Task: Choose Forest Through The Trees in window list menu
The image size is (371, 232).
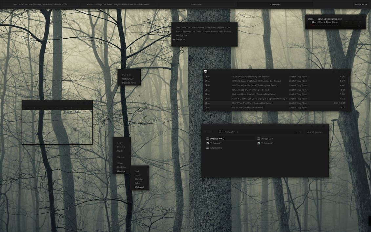Action: pyautogui.click(x=204, y=32)
